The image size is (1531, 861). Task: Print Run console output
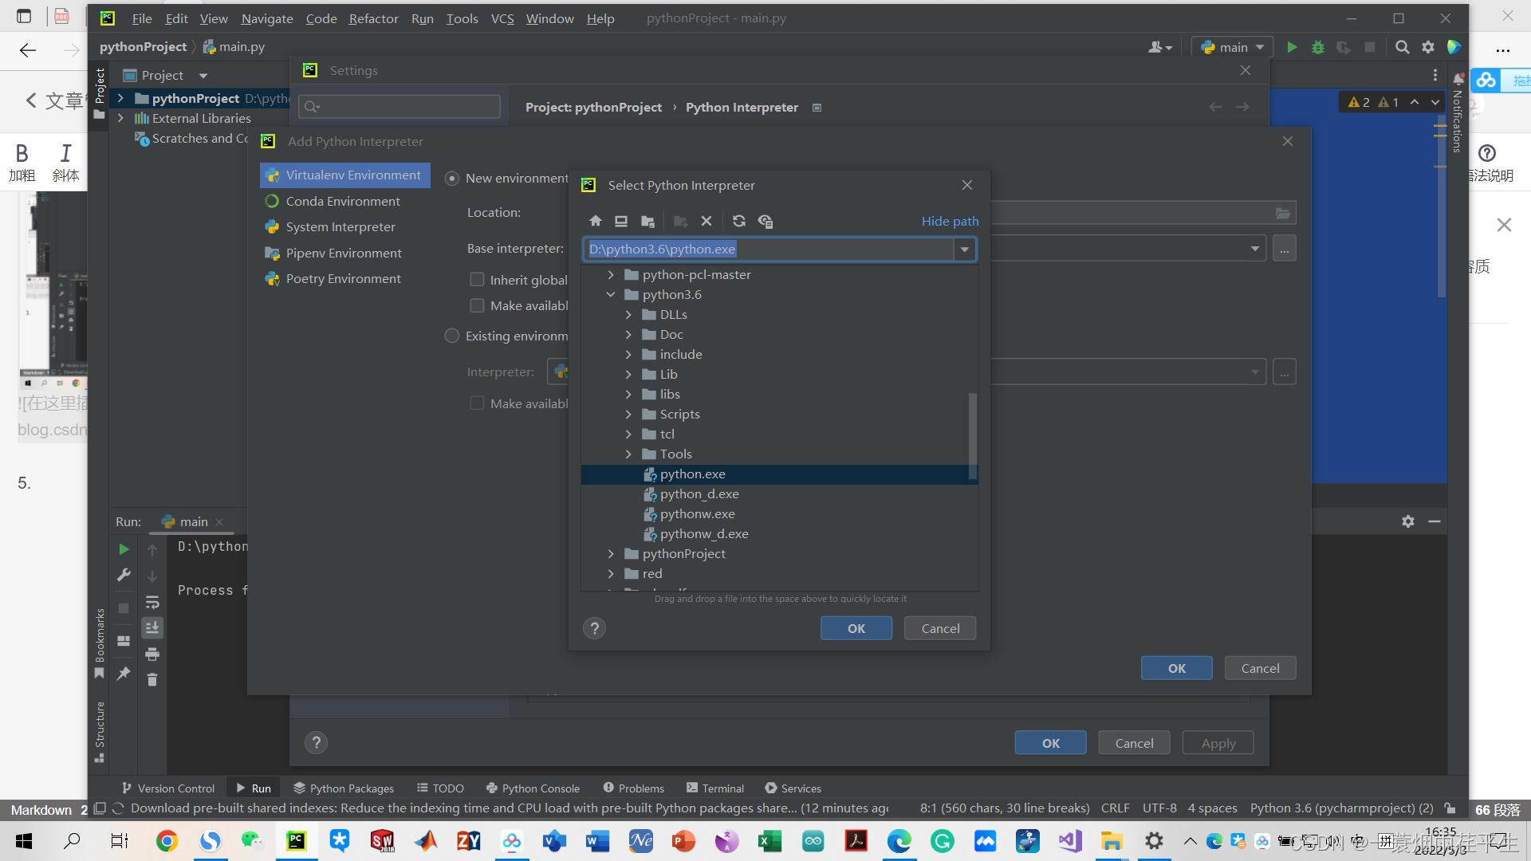(x=152, y=655)
